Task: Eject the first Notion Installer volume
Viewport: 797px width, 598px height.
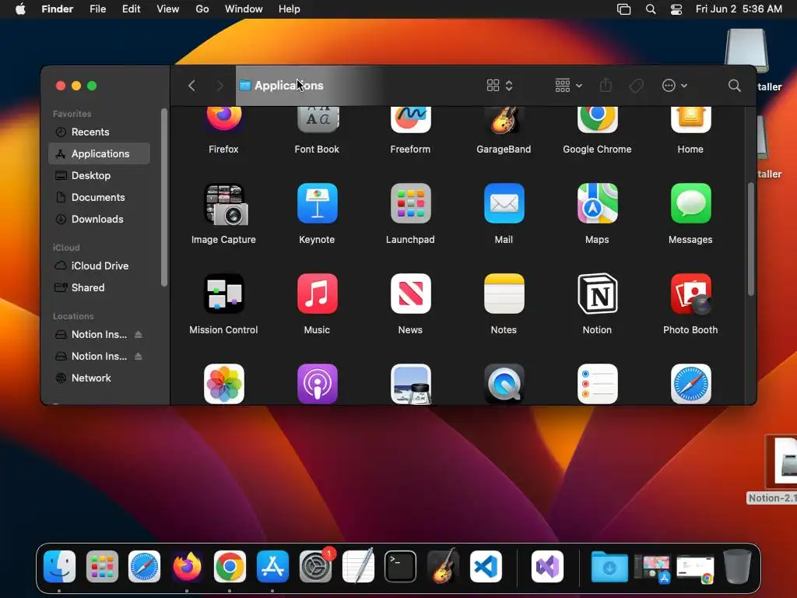Action: click(x=139, y=335)
